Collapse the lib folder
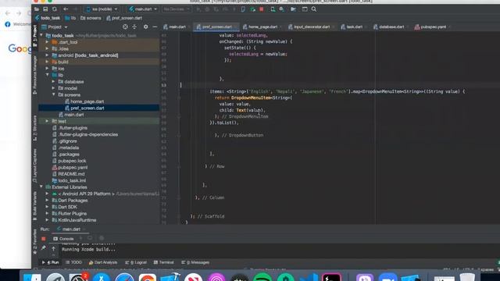The height and width of the screenshot is (281, 500). pyautogui.click(x=47, y=75)
